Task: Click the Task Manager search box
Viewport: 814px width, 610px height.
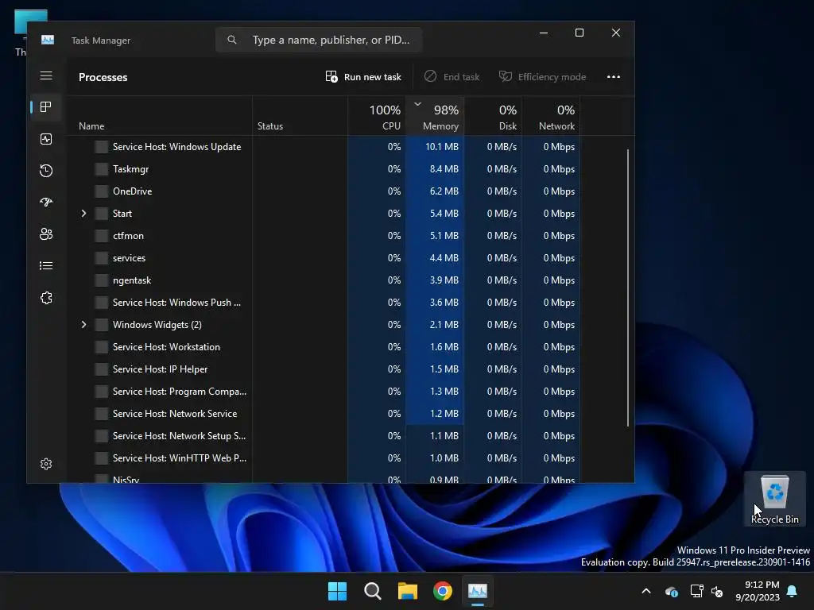Action: pyautogui.click(x=319, y=40)
